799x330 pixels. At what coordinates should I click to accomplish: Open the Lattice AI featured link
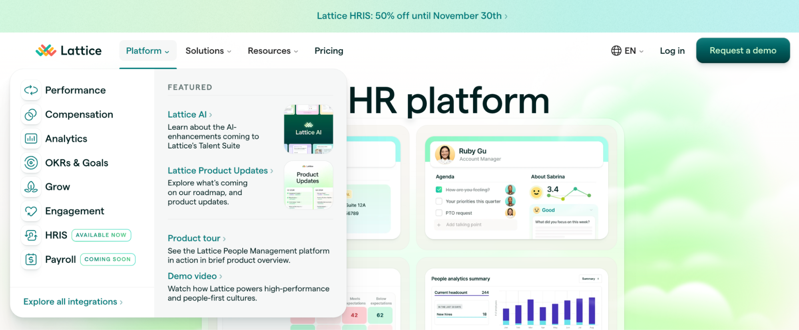190,115
